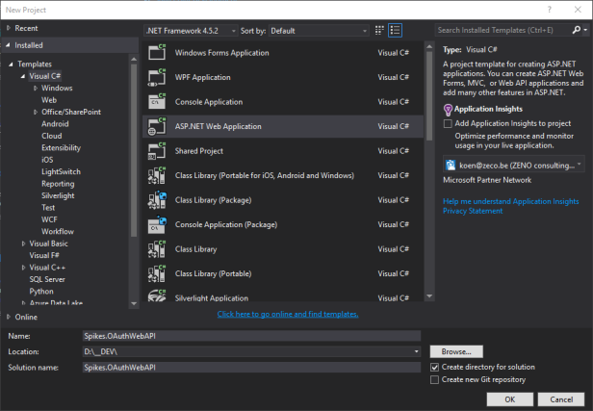Enable Add Application Insights to project
Viewport: 593px width, 411px height.
(448, 123)
